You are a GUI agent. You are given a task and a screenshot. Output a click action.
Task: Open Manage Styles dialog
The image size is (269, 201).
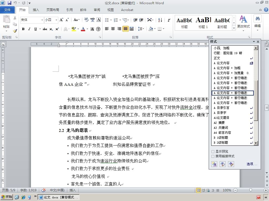click(231, 164)
